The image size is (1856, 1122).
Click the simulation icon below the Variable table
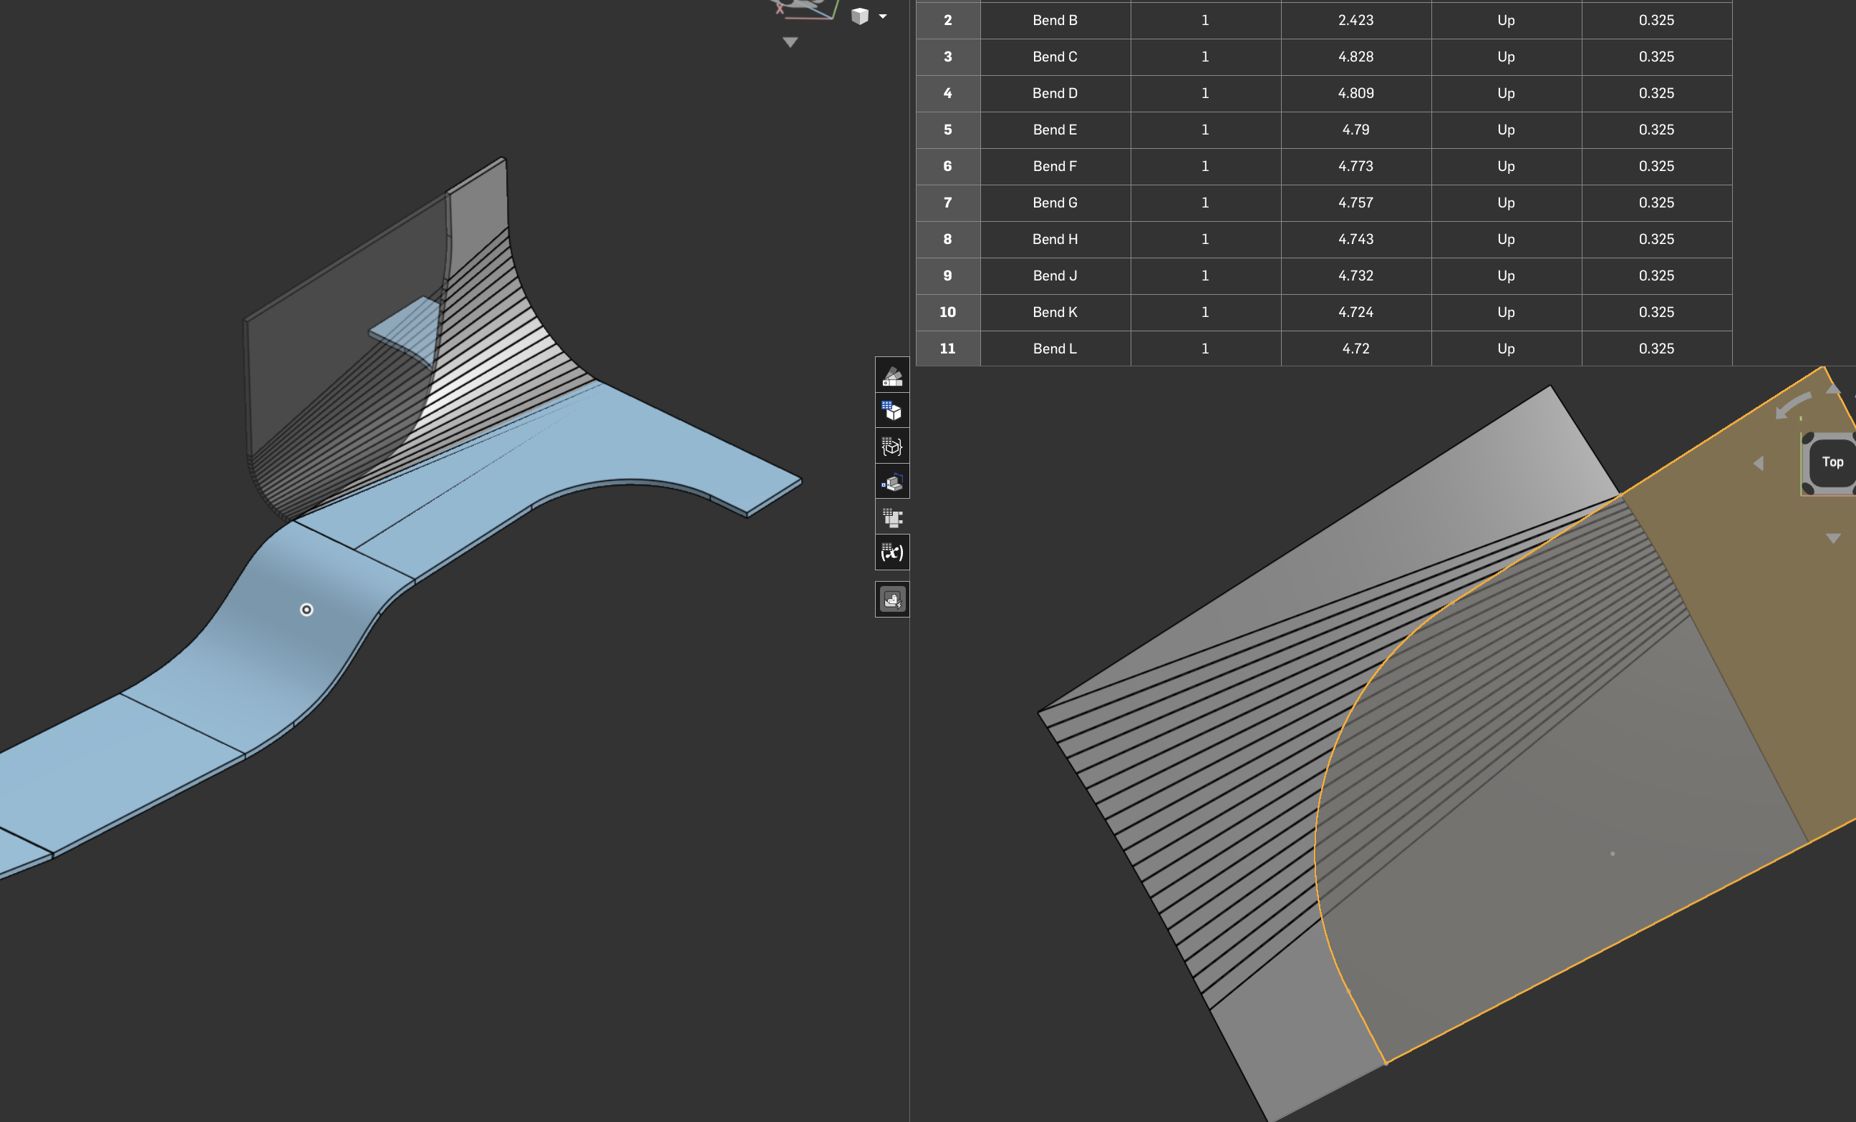(x=892, y=600)
